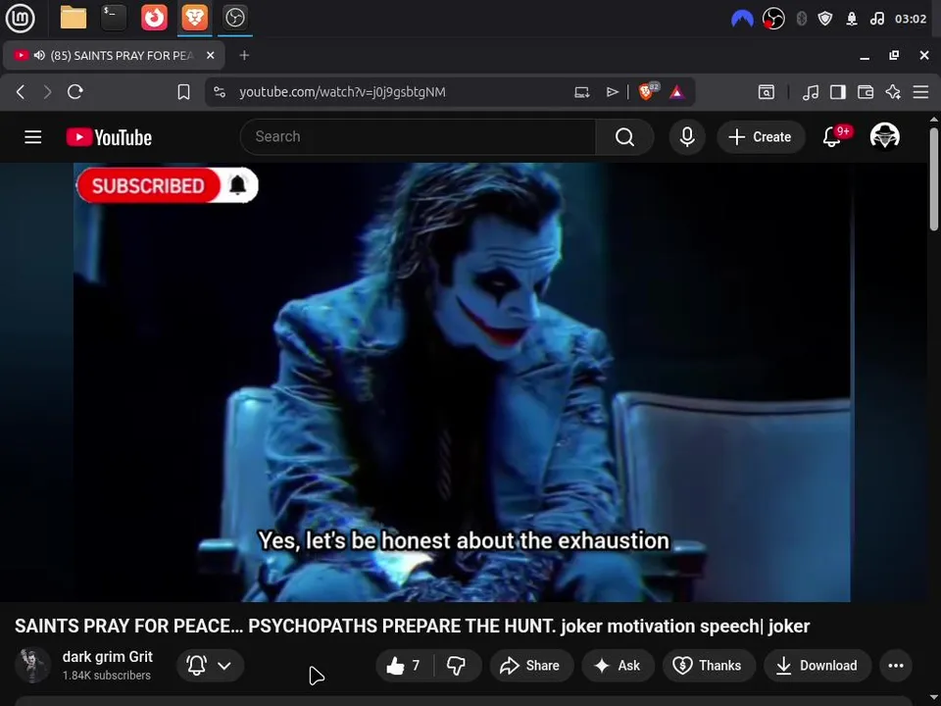941x706 pixels.
Task: Go back to the previous page
Action: click(21, 92)
